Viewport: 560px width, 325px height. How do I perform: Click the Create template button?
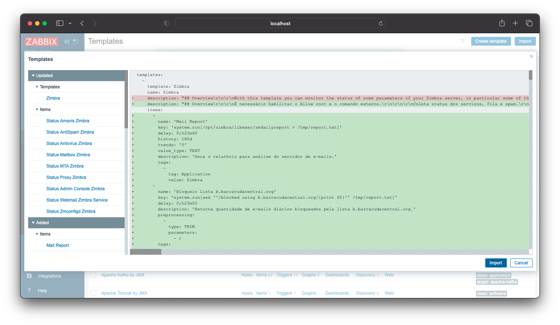[491, 41]
